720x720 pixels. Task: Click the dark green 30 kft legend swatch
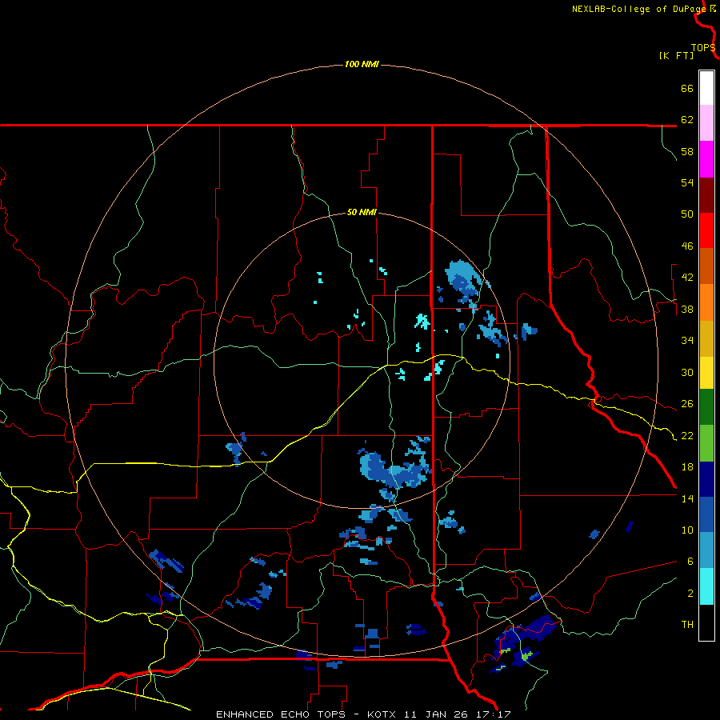(706, 407)
